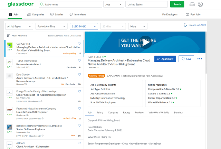Play the Get The Future You Want video
The width and height of the screenshot is (221, 149).
click(x=145, y=42)
